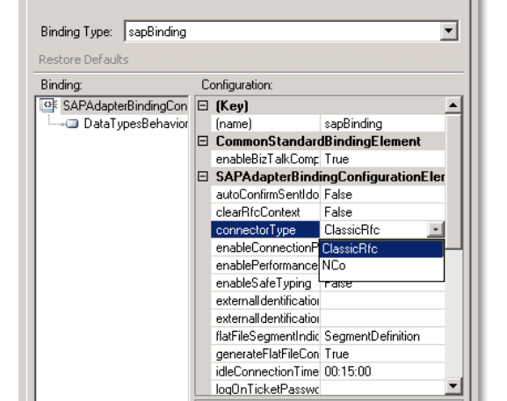The height and width of the screenshot is (401, 507).
Task: Select the SAPAdapterBindingCon tree node
Action: pos(125,106)
